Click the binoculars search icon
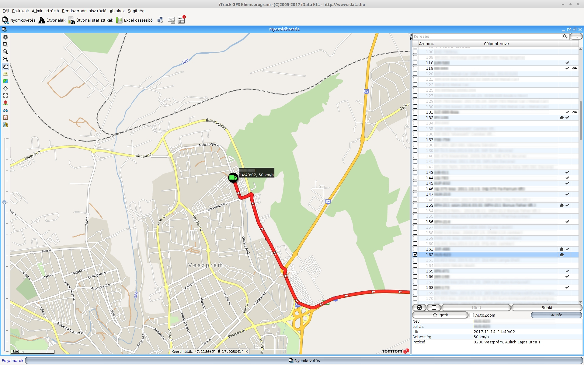Image resolution: width=584 pixels, height=365 pixels. (5, 110)
